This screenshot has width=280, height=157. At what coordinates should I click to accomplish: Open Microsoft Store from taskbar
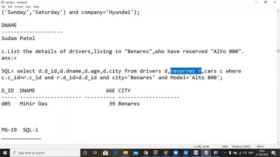point(105,153)
